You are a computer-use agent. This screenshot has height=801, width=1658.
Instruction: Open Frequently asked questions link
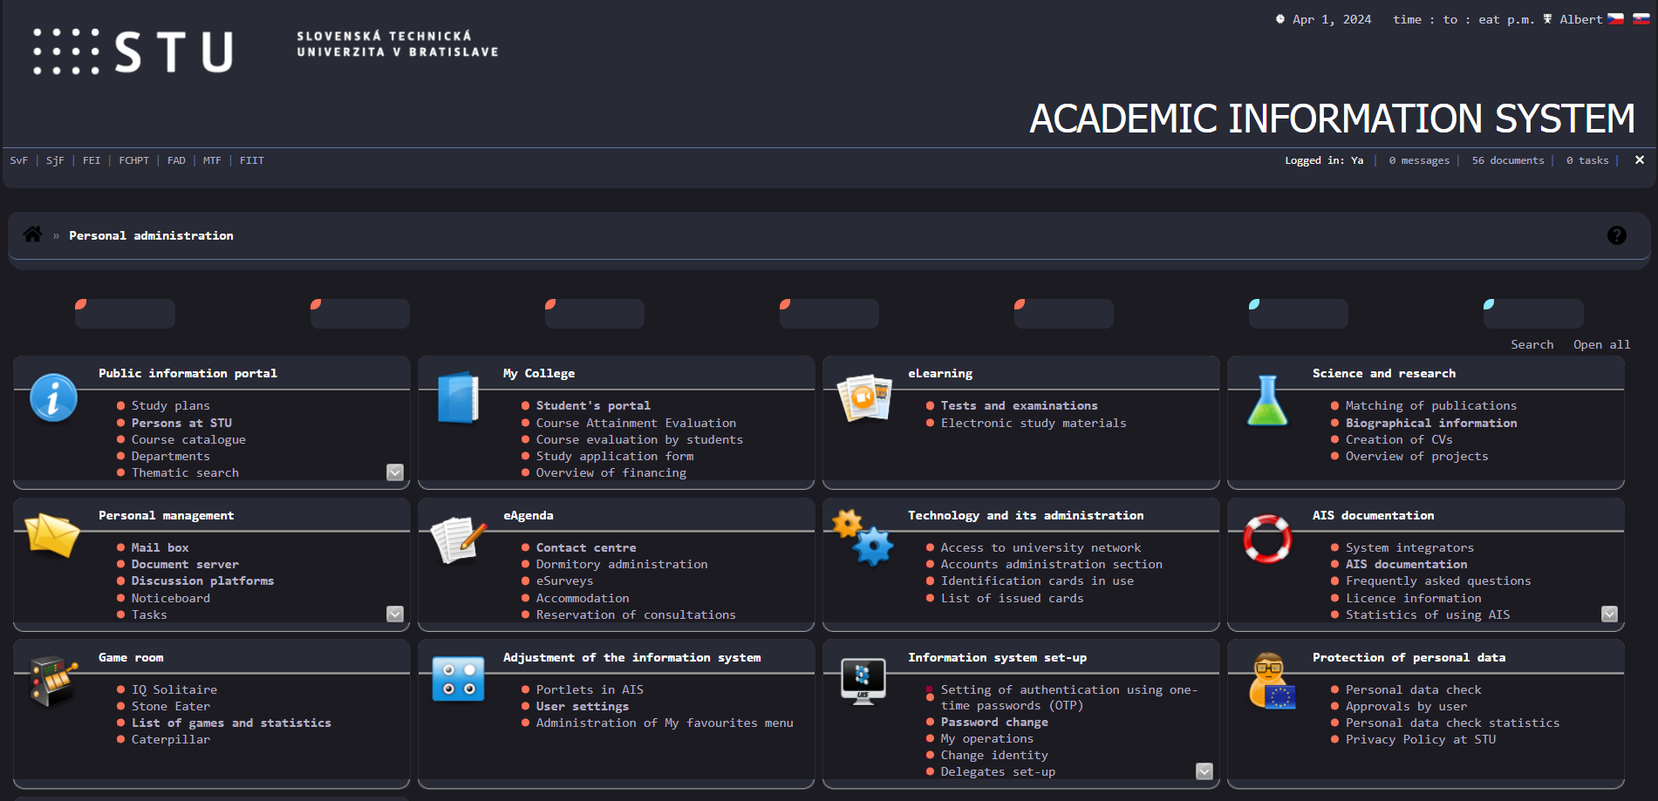pyautogui.click(x=1438, y=580)
